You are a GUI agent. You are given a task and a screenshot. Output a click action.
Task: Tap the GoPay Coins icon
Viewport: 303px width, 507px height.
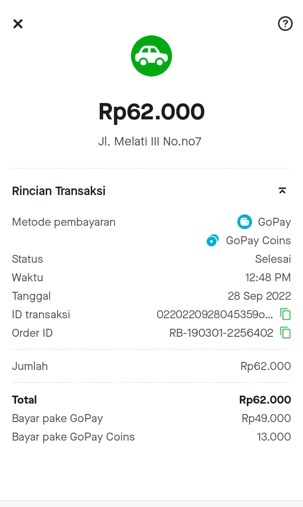pyautogui.click(x=213, y=240)
